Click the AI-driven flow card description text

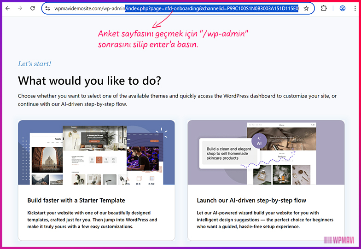point(265,220)
